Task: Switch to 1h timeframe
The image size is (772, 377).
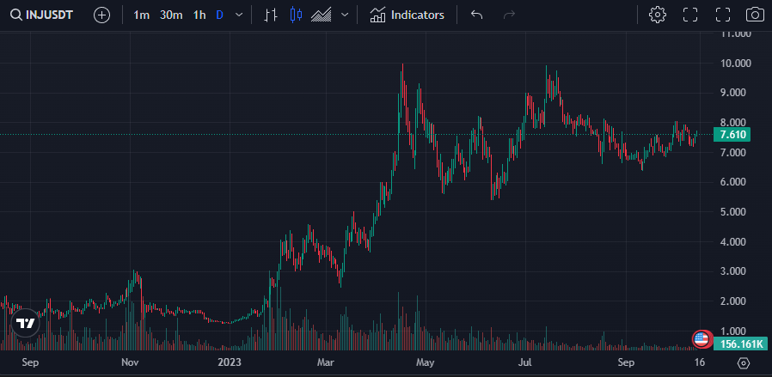Action: [x=199, y=15]
